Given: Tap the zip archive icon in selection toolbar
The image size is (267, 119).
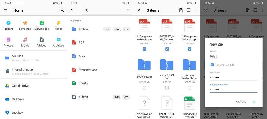Looking at the screenshot, I should (181, 10).
